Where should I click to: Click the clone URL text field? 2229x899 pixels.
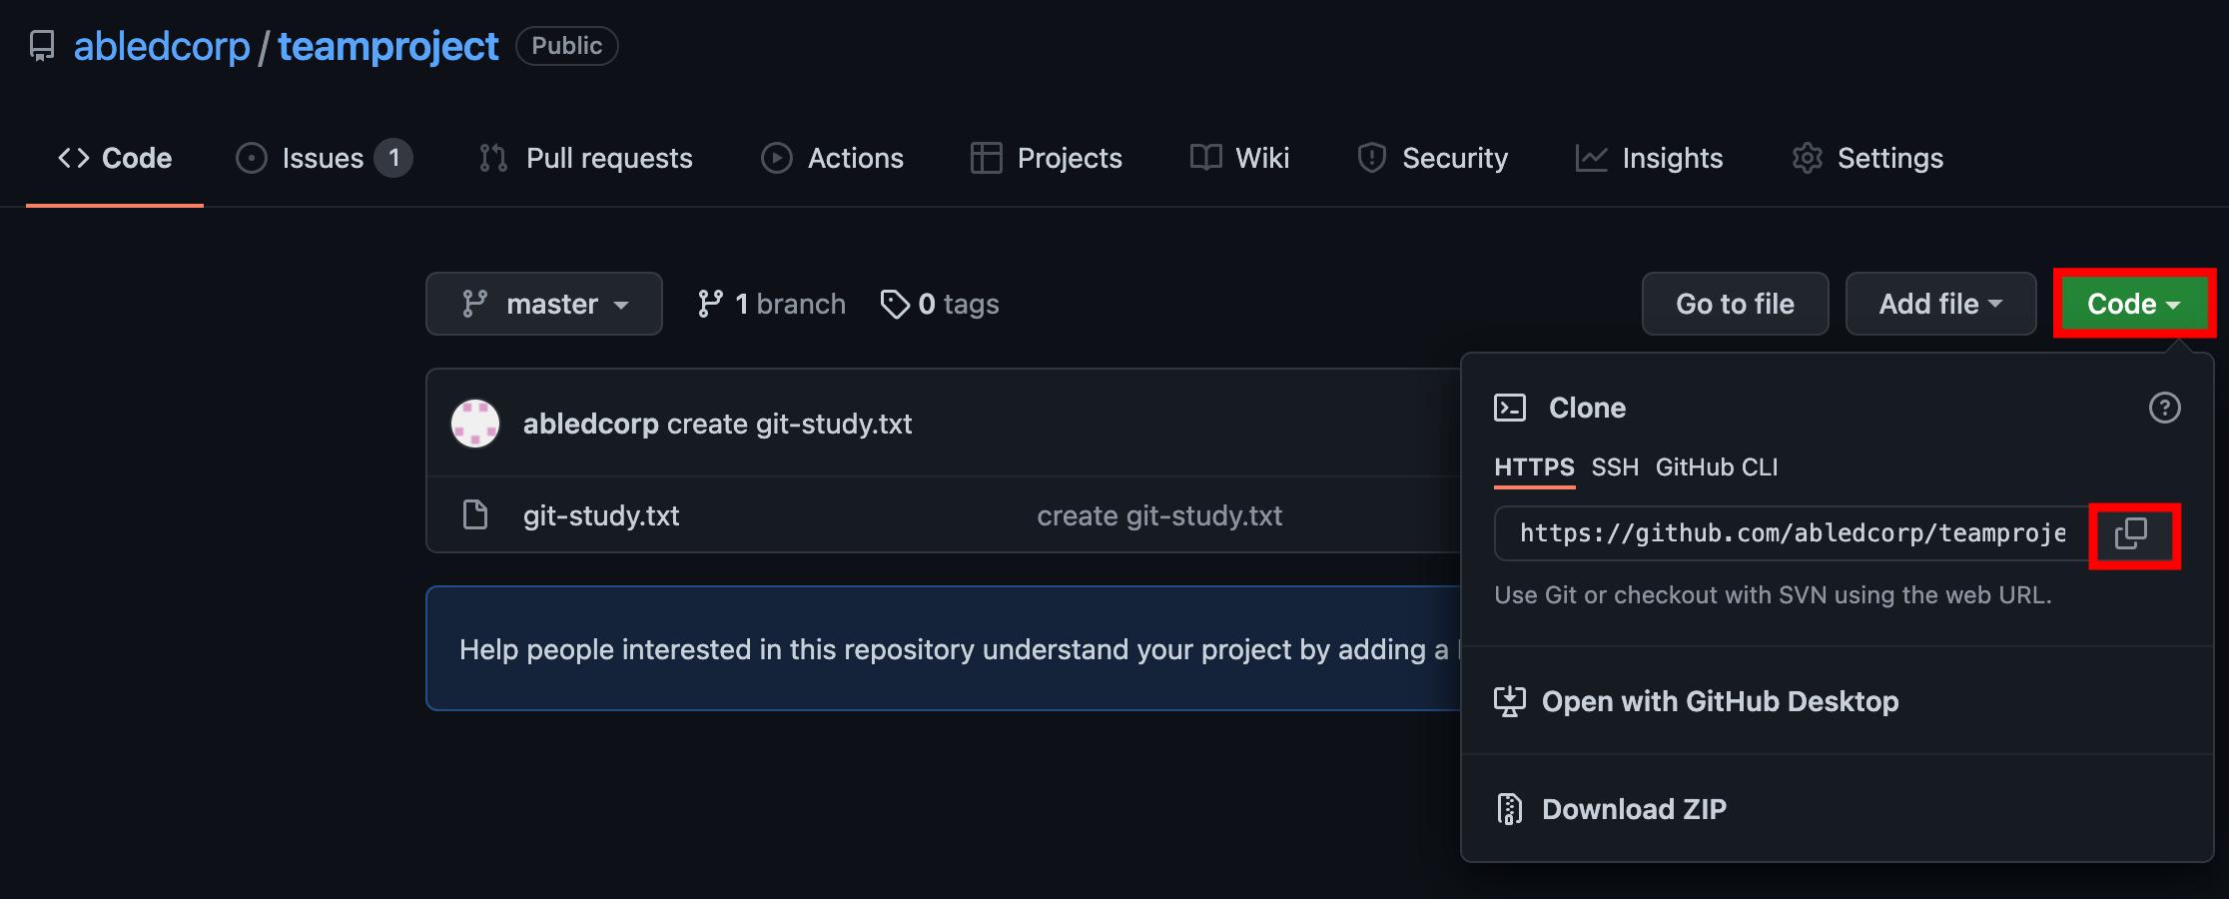click(x=1792, y=533)
